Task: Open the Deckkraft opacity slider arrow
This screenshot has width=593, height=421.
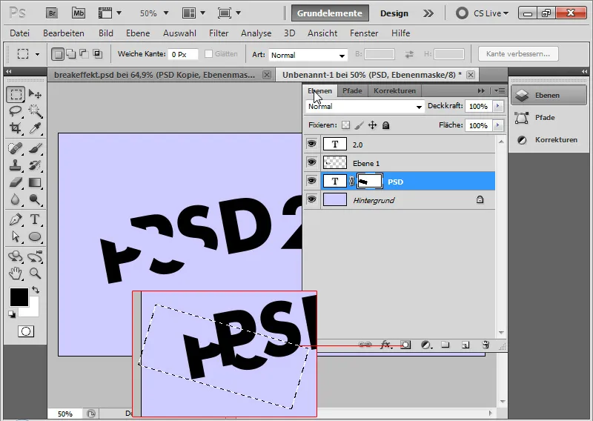Action: 497,106
